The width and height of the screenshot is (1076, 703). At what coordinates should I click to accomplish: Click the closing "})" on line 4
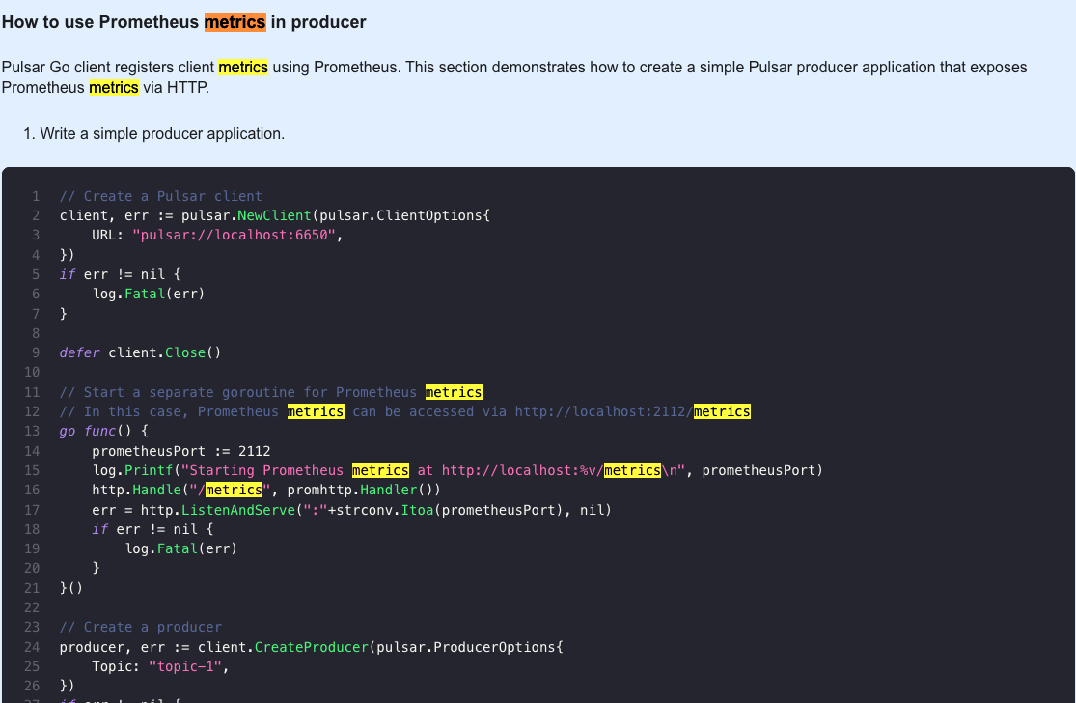[x=67, y=255]
